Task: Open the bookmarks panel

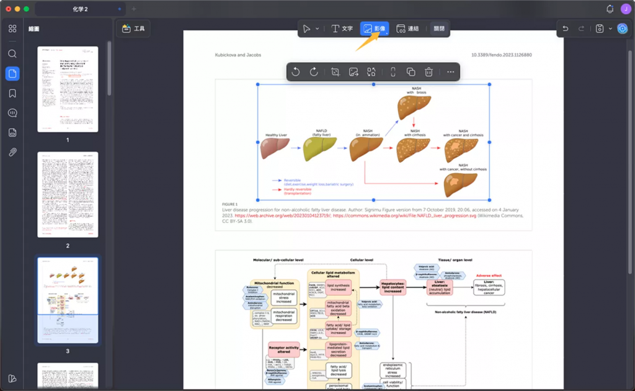Action: point(12,93)
